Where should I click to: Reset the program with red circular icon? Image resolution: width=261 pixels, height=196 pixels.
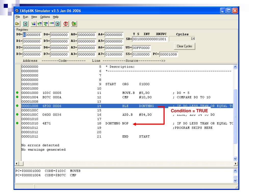click(66, 24)
